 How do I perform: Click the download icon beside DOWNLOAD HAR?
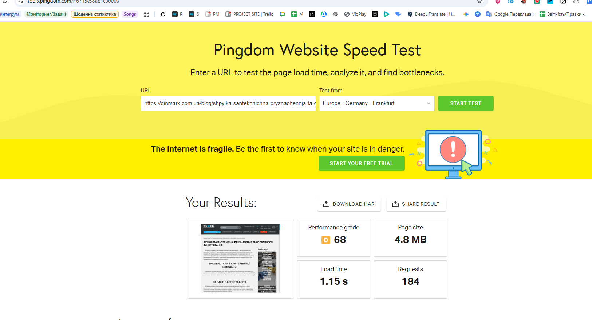coord(326,204)
